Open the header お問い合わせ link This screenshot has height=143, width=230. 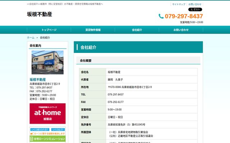[x=195, y=4]
